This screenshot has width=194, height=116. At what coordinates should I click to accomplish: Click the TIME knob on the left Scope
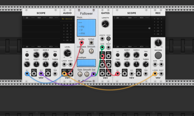pos(27,64)
